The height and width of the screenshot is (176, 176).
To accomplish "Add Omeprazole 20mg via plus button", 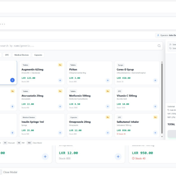I will [107, 133].
